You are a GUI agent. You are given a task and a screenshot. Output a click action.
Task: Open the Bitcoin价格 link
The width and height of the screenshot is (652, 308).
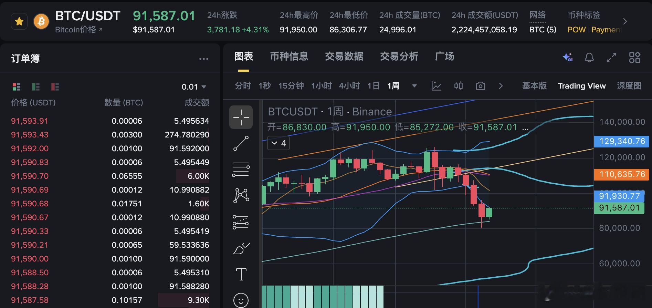tap(79, 30)
